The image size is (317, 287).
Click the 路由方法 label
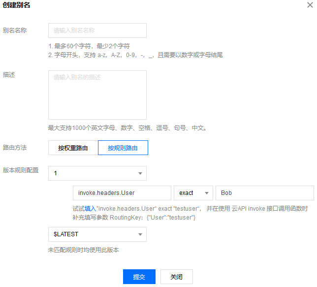coord(15,148)
